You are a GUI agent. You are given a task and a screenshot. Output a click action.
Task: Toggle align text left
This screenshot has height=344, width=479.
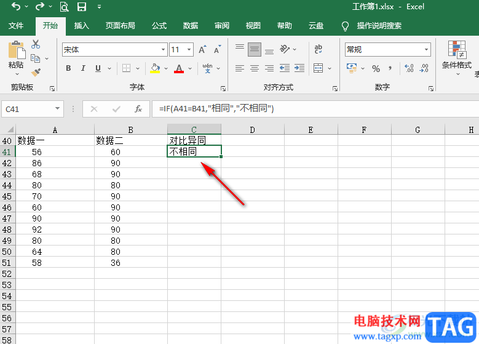tap(240, 68)
